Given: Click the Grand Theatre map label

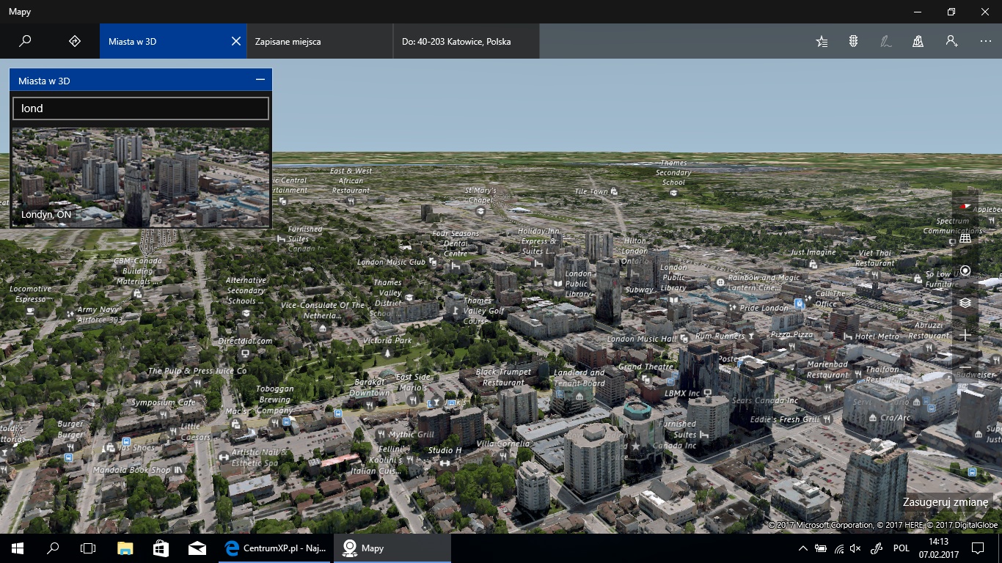Looking at the screenshot, I should point(646,367).
